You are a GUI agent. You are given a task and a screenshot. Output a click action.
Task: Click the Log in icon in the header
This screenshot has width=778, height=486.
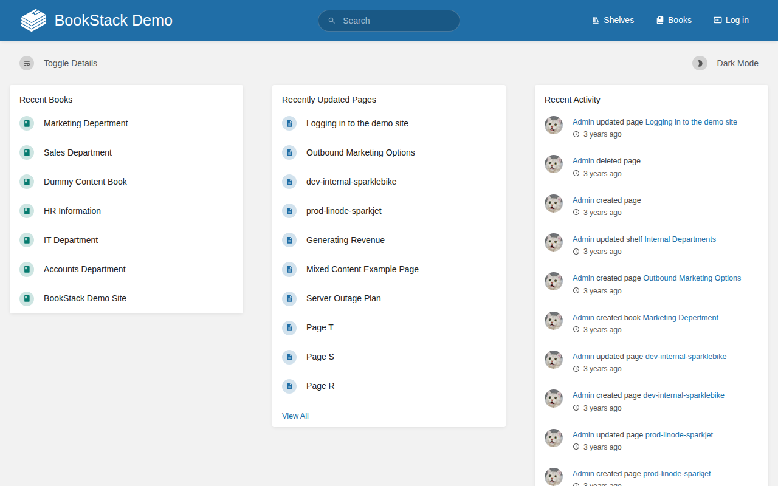716,19
